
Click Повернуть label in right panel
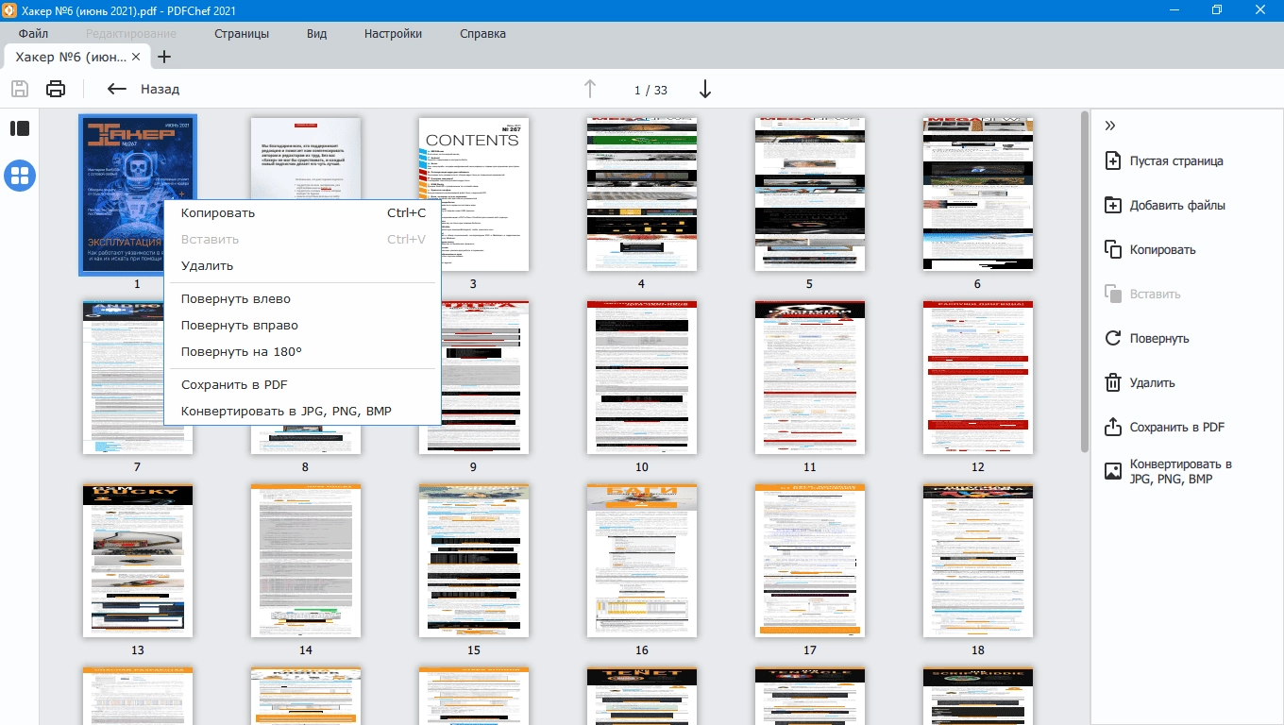(x=1159, y=338)
